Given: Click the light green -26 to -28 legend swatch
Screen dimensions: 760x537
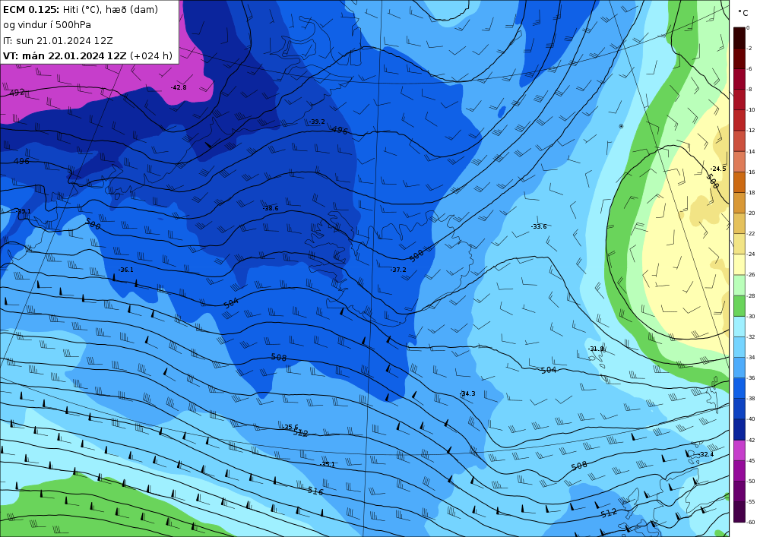Looking at the screenshot, I should tap(739, 285).
